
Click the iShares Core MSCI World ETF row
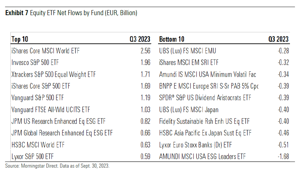tap(45, 51)
